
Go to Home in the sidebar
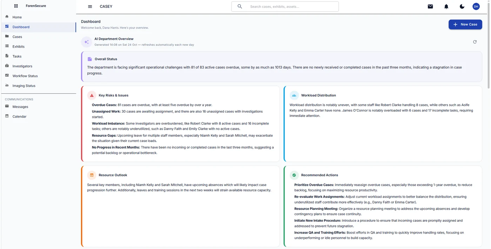[x=38, y=17]
